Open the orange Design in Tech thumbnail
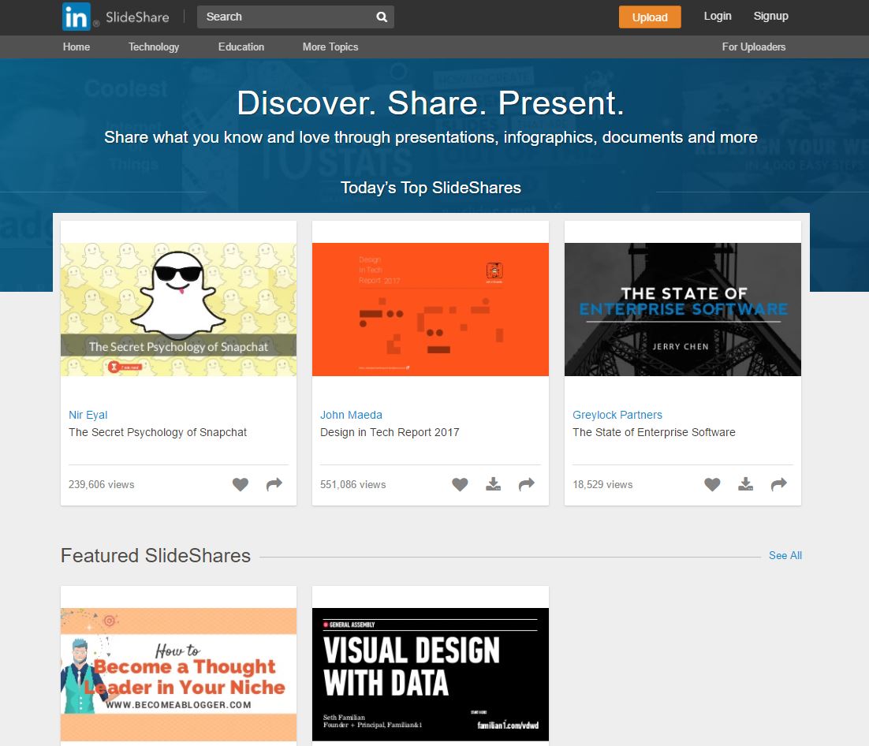Viewport: 869px width, 746px height. click(431, 309)
